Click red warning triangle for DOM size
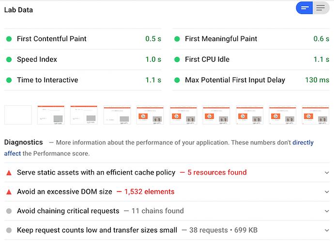The width and height of the screenshot is (334, 241). [x=9, y=192]
